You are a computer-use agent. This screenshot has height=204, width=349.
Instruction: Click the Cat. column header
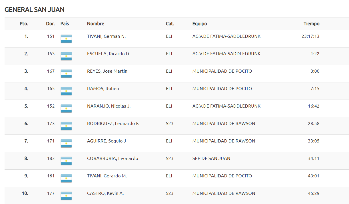point(170,24)
